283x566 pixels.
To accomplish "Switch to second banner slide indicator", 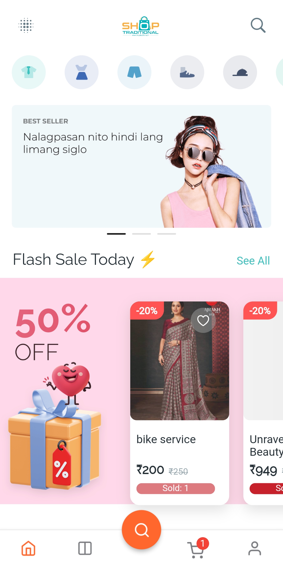I will (x=141, y=234).
